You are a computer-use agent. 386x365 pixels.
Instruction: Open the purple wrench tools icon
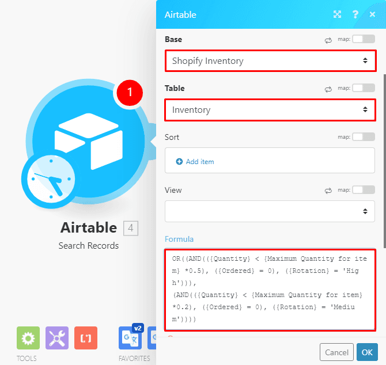click(x=56, y=338)
